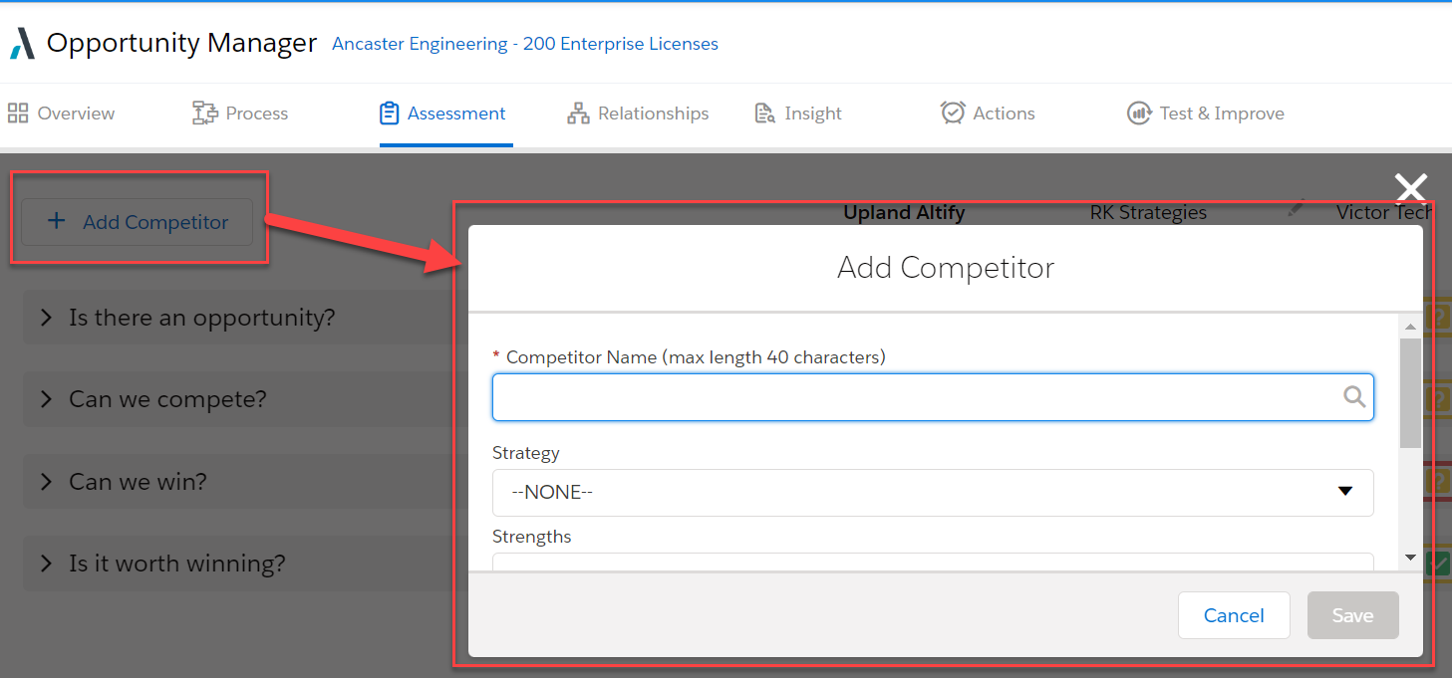
Task: Click the Overview grid icon
Action: [x=18, y=113]
